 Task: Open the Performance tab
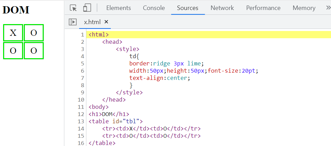[x=263, y=8]
